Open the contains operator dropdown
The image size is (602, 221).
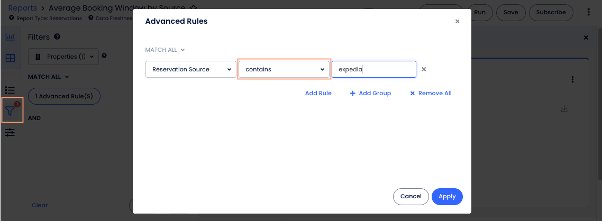(x=285, y=69)
